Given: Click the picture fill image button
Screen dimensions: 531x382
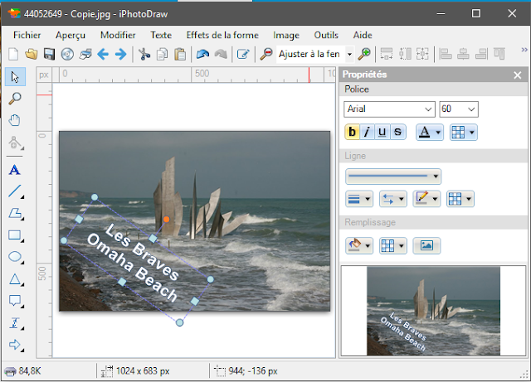Looking at the screenshot, I should tap(426, 245).
